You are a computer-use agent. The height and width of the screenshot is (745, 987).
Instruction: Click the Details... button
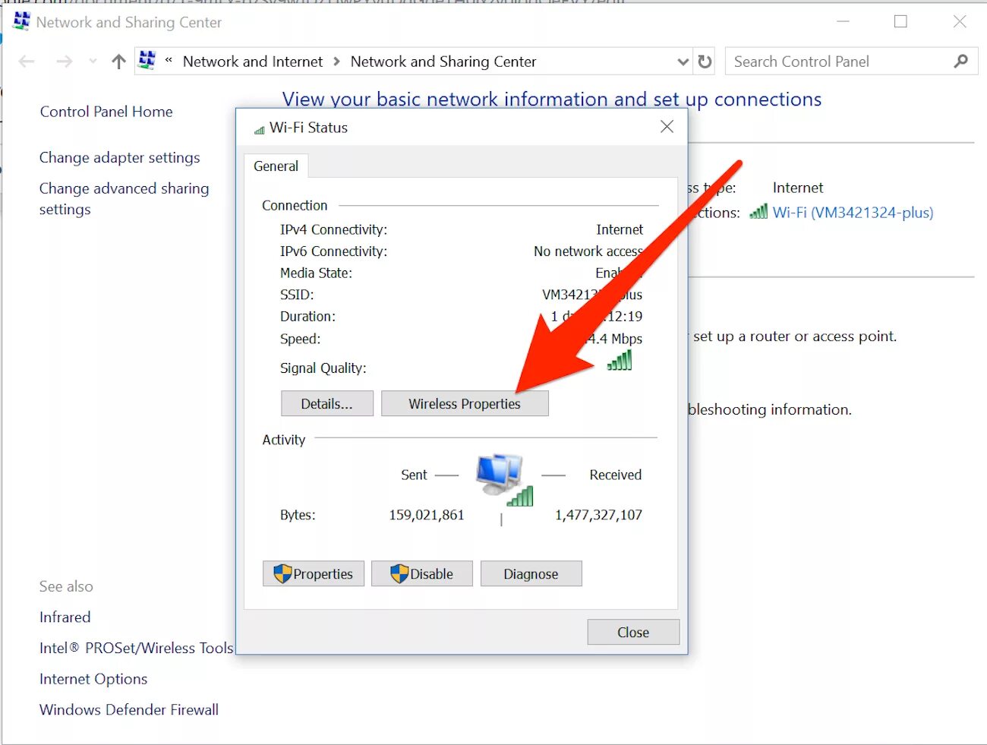(x=327, y=403)
